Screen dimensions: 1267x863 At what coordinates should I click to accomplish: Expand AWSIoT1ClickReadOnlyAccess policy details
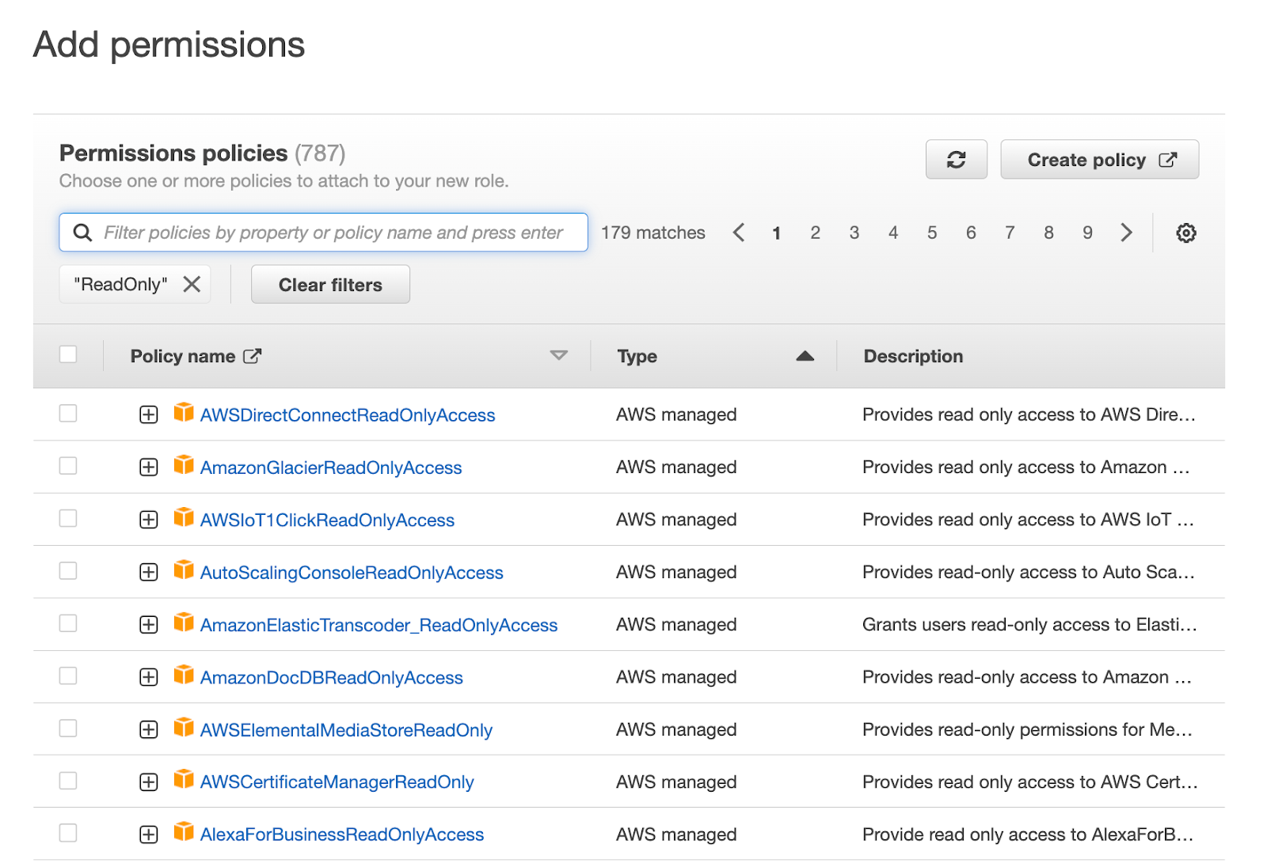(149, 520)
